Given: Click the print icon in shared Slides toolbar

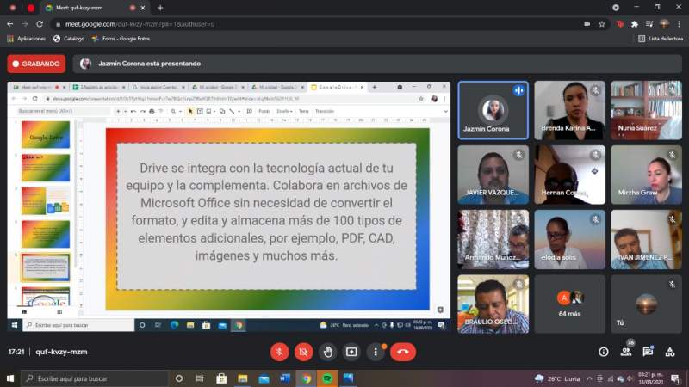Looking at the screenshot, I should 152,111.
